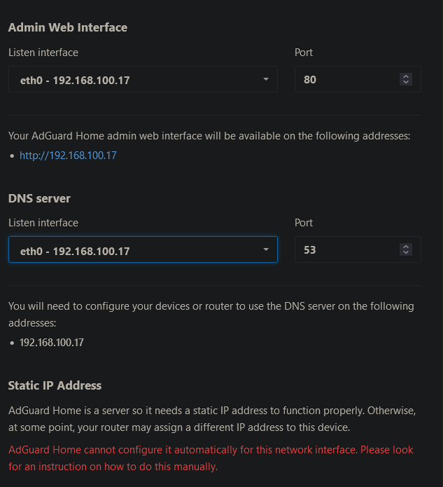Click the Admin Web Interface heading

[x=68, y=27]
